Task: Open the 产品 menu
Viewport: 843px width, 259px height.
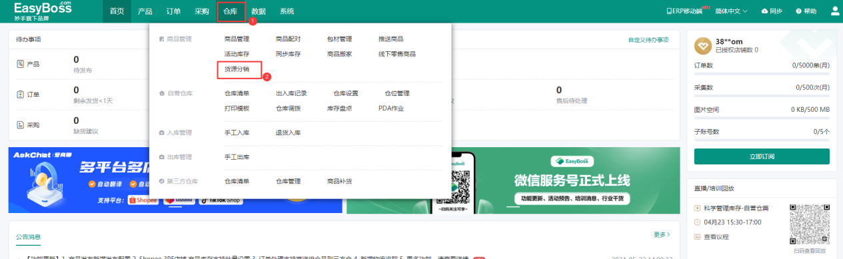Action: click(x=145, y=11)
